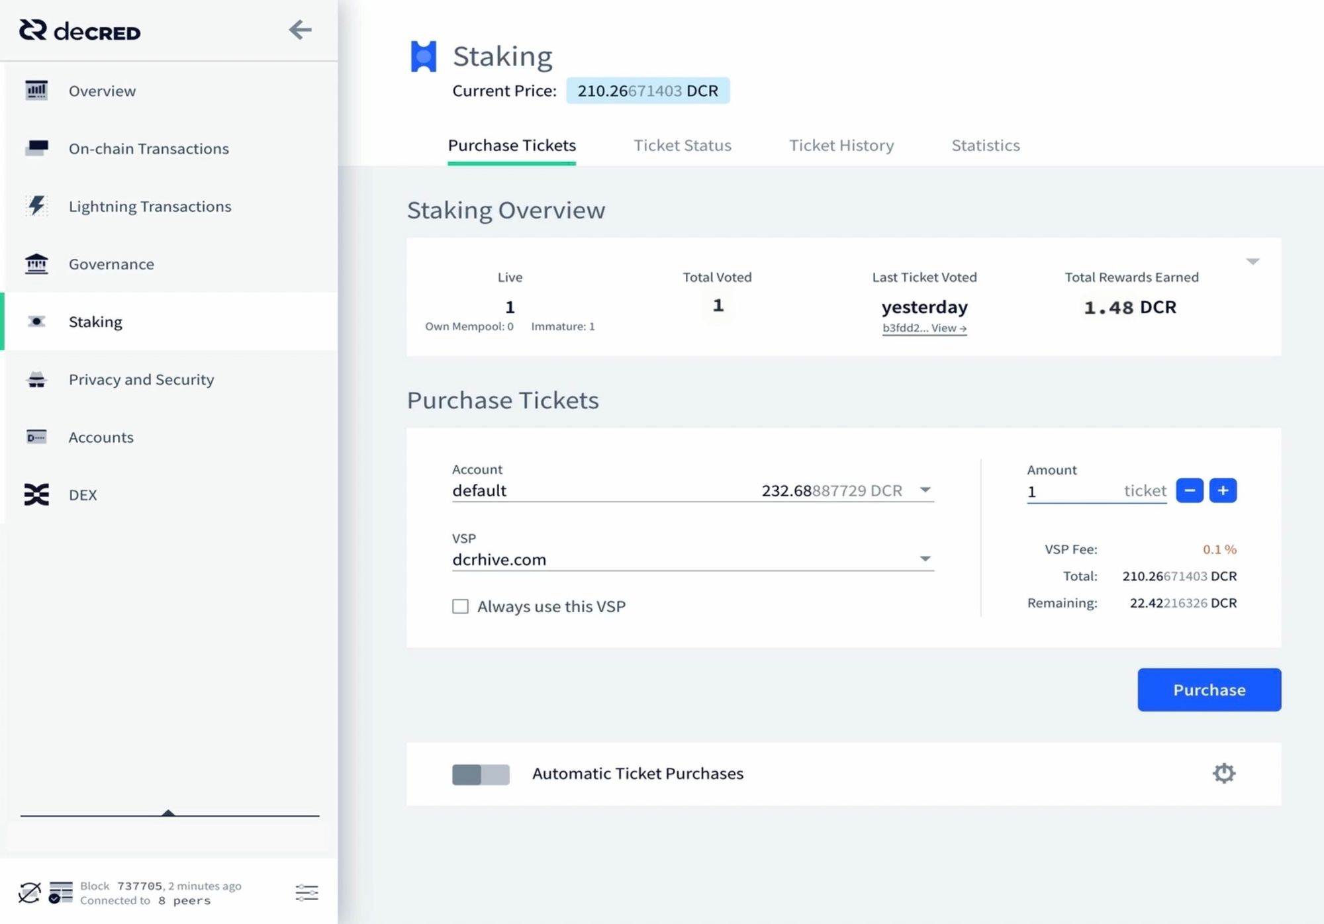Open the VSP dcrhive.com dropdown

tap(925, 559)
